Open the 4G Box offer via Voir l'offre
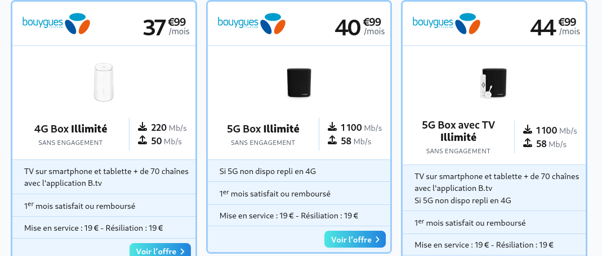Viewport: 602px width, 256px height. coord(160,251)
